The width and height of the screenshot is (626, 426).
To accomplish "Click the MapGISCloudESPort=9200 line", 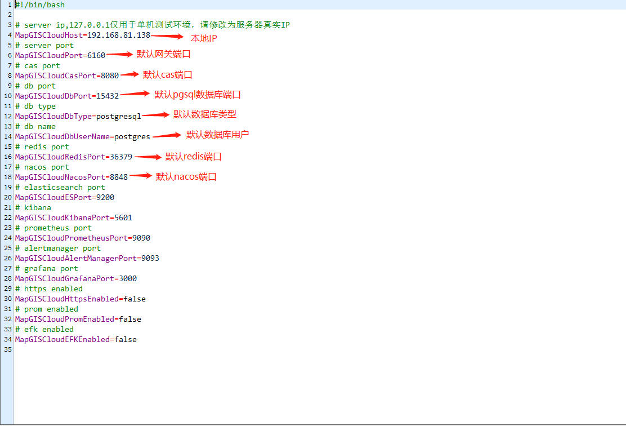I will pos(65,197).
